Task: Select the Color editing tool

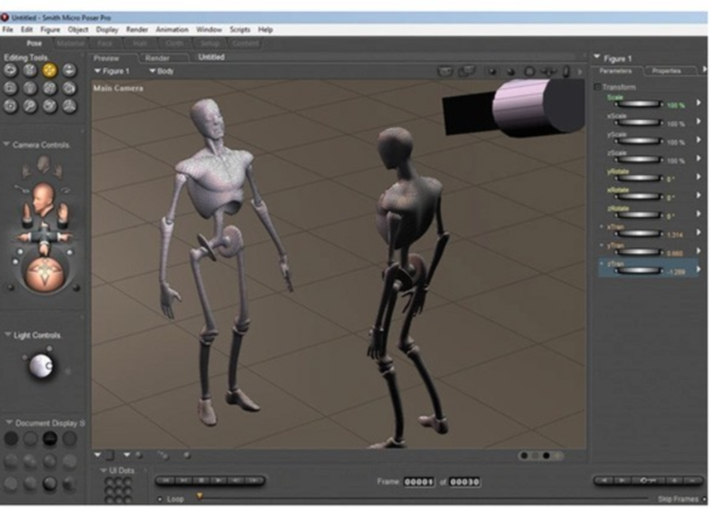Action: (x=69, y=89)
